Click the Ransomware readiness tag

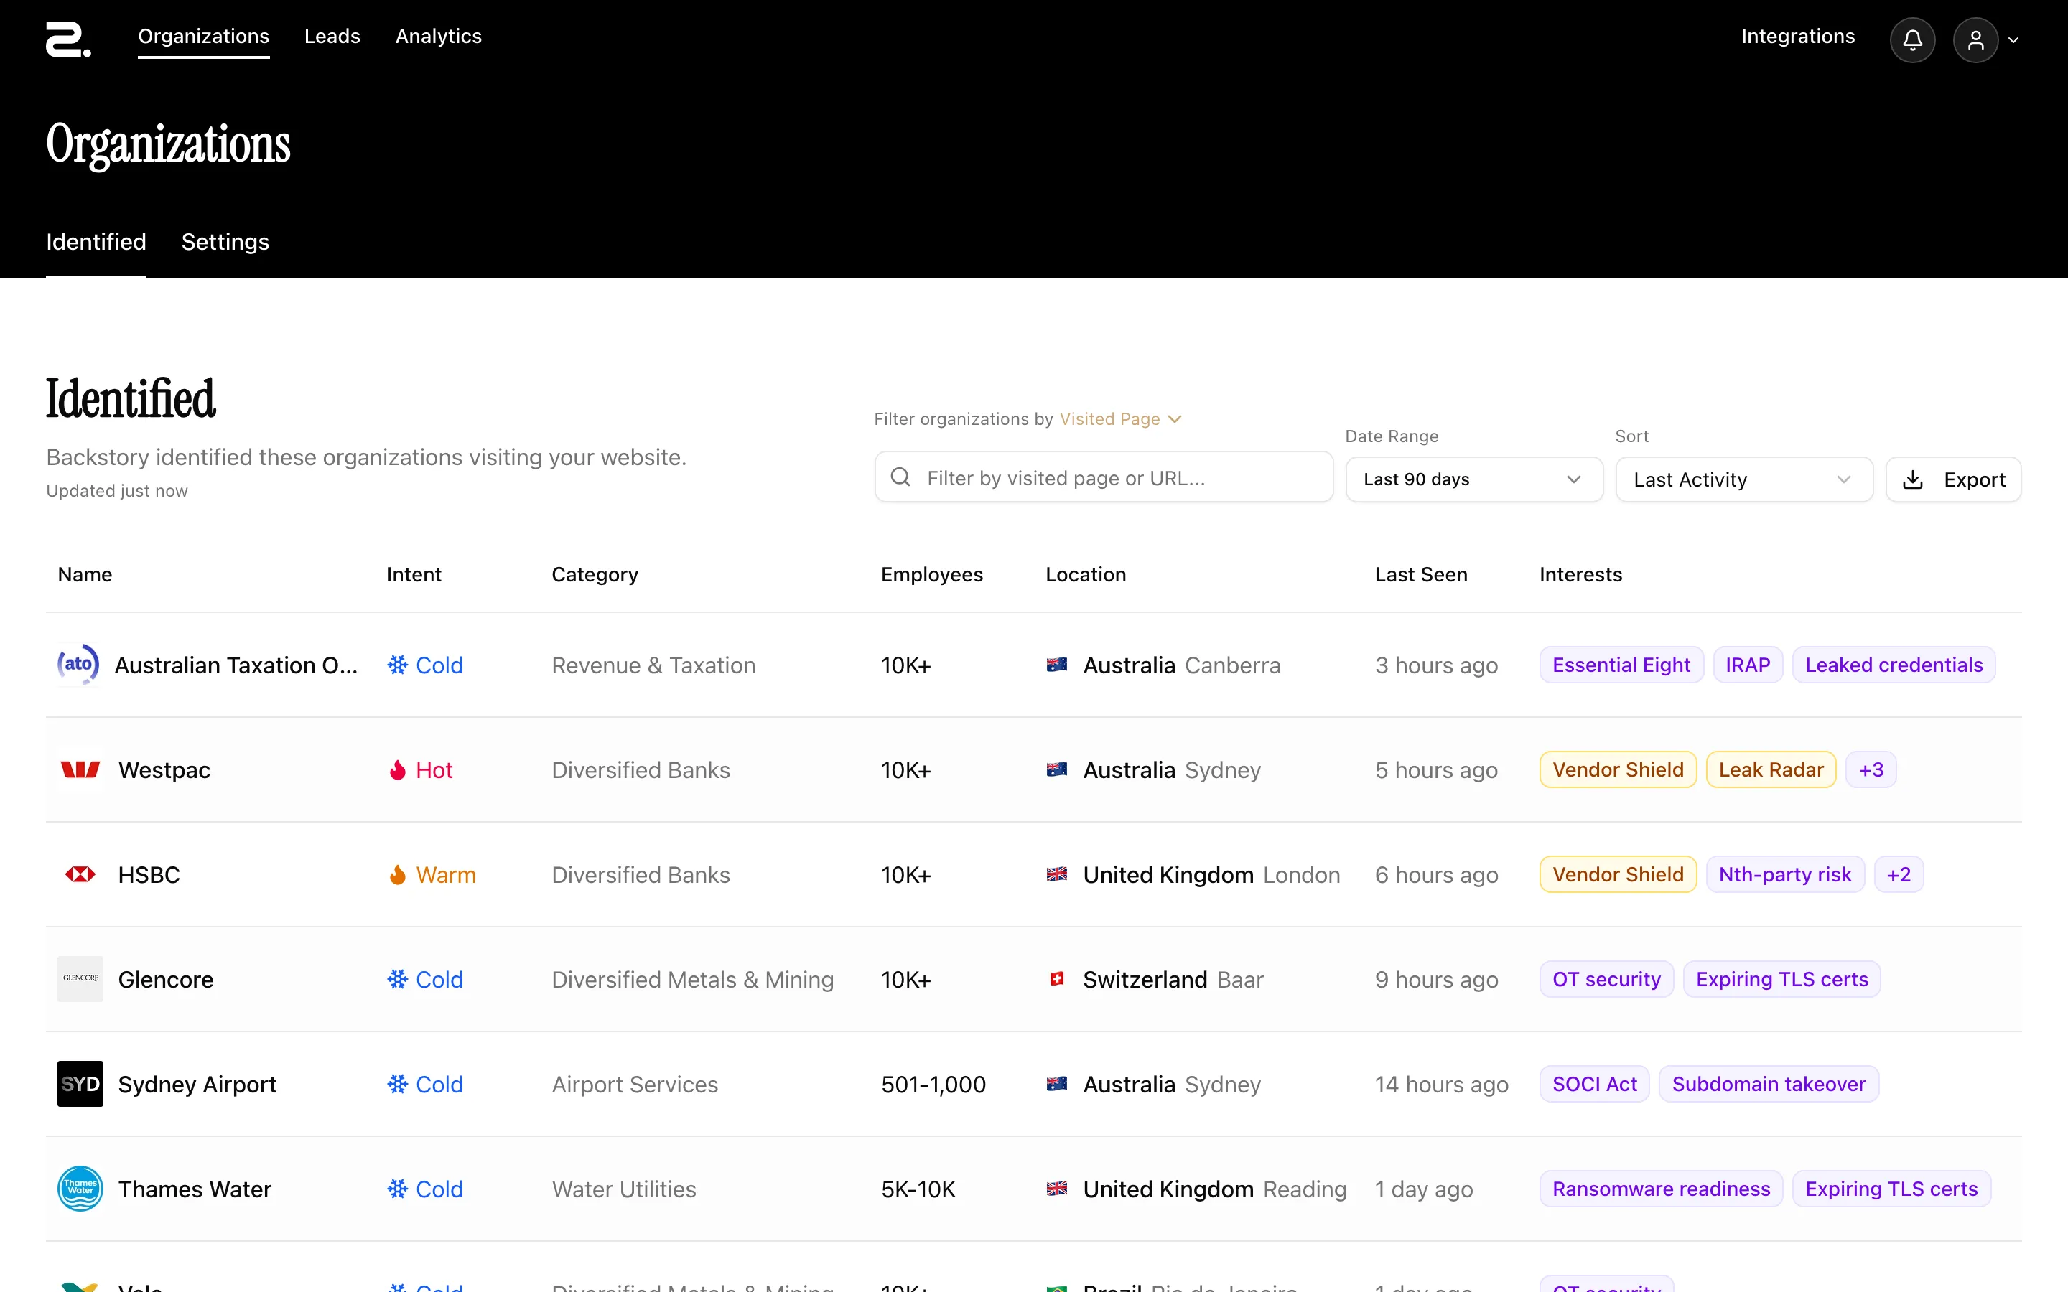click(1662, 1189)
